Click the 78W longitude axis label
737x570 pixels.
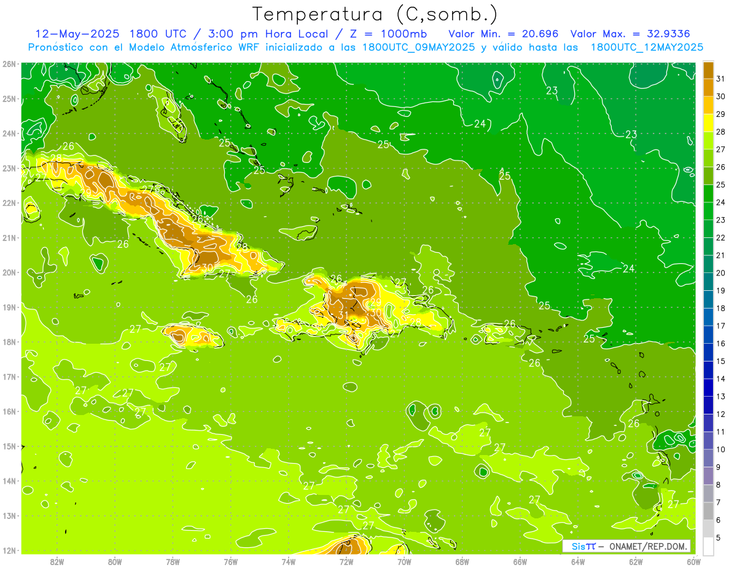click(x=173, y=561)
